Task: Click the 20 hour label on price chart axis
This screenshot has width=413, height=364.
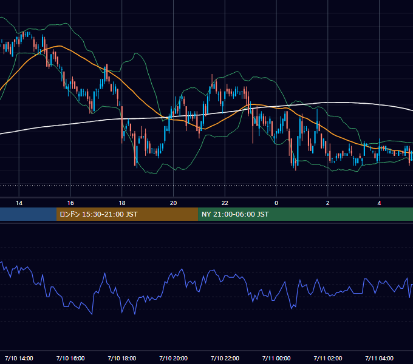Action: point(173,203)
